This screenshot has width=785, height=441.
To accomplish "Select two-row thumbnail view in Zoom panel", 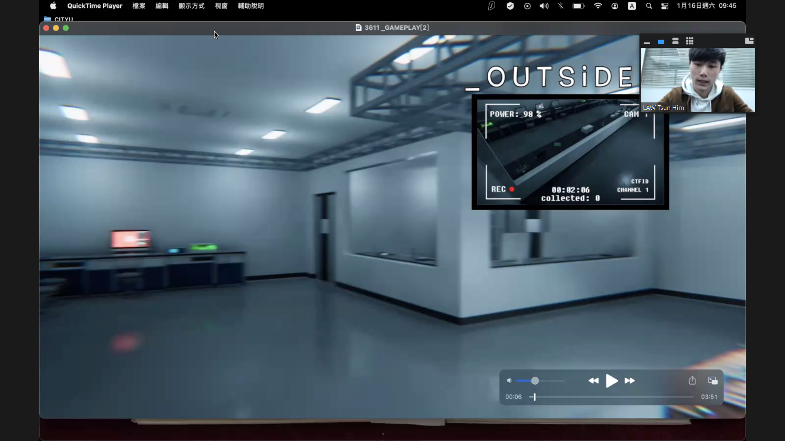I will tap(675, 41).
